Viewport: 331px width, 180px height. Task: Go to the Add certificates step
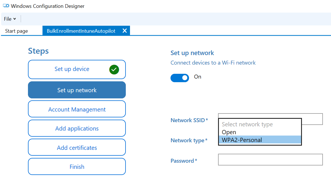coord(77,147)
